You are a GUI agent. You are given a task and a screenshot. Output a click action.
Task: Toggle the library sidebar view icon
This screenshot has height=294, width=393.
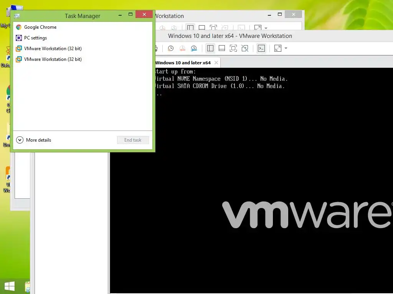(x=210, y=48)
